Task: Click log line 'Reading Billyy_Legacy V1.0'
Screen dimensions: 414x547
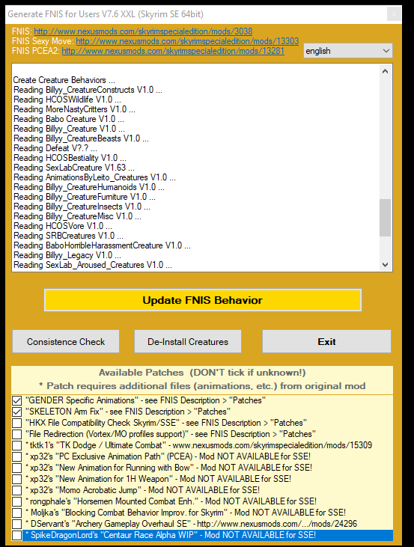Action: pyautogui.click(x=67, y=255)
